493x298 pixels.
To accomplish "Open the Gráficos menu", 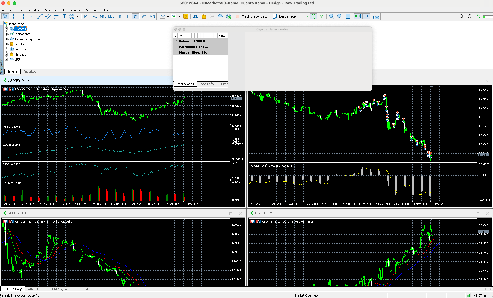I will click(x=50, y=10).
